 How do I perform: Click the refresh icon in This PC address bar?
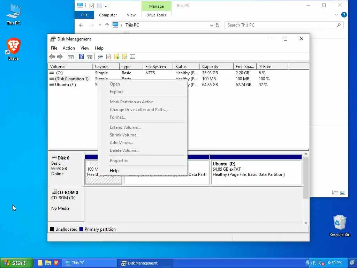point(218,25)
